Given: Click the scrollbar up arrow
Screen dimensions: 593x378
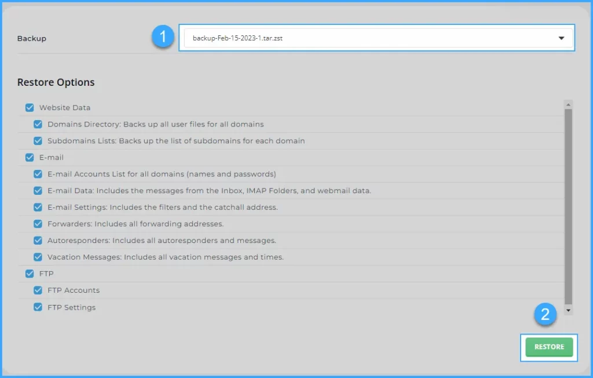Looking at the screenshot, I should (568, 104).
